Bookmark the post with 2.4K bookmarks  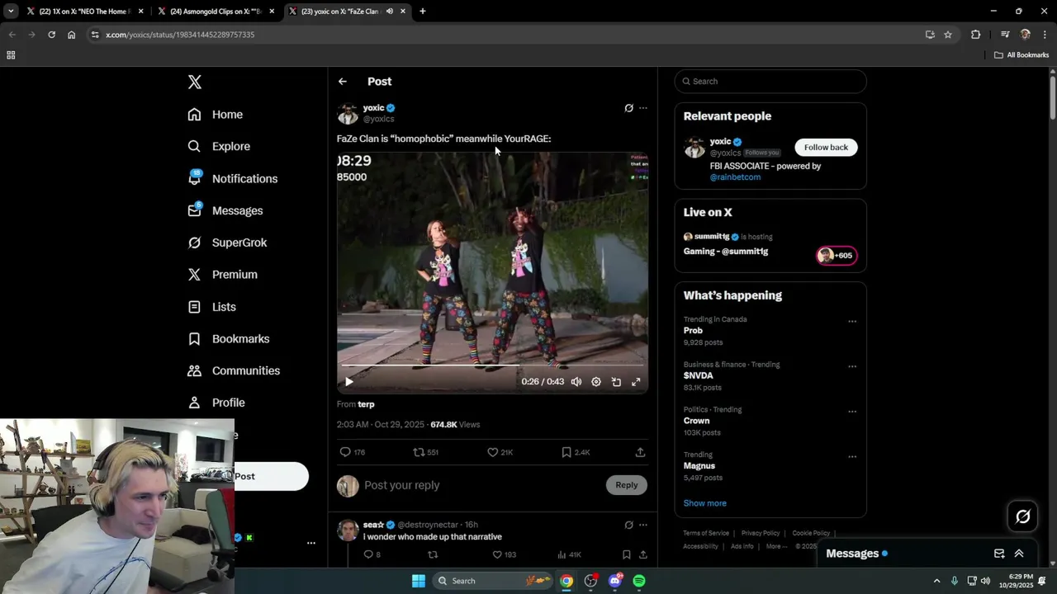[x=576, y=452]
